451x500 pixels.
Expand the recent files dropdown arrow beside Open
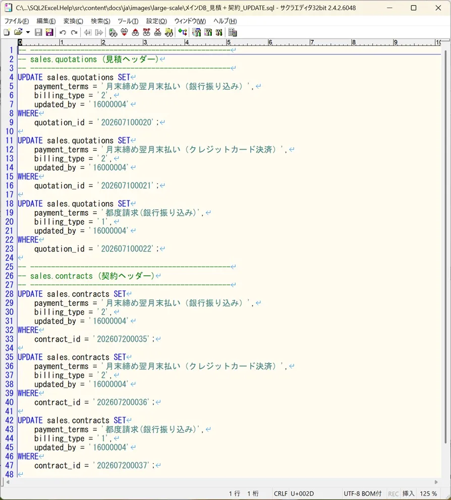[x=28, y=32]
